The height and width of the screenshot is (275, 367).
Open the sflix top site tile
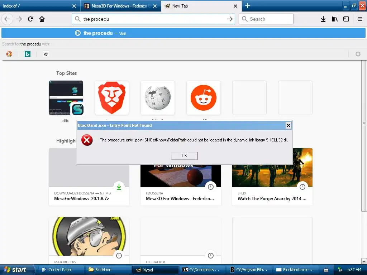[x=66, y=98]
